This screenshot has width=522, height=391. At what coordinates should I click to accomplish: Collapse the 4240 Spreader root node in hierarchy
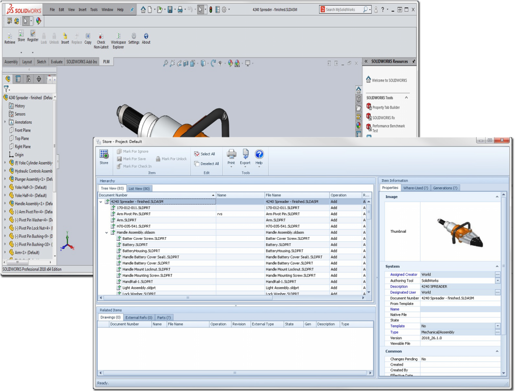point(101,202)
